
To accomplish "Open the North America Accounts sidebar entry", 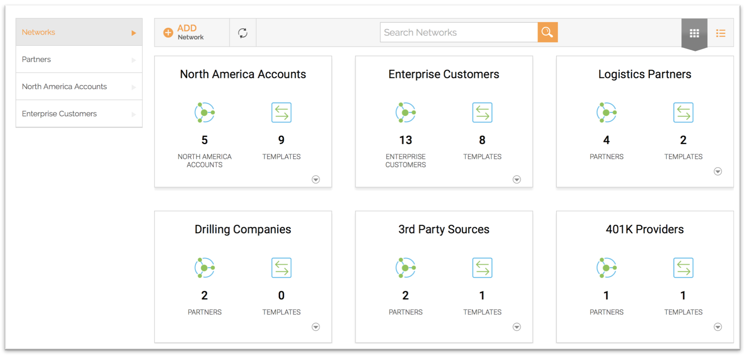I will pos(64,86).
